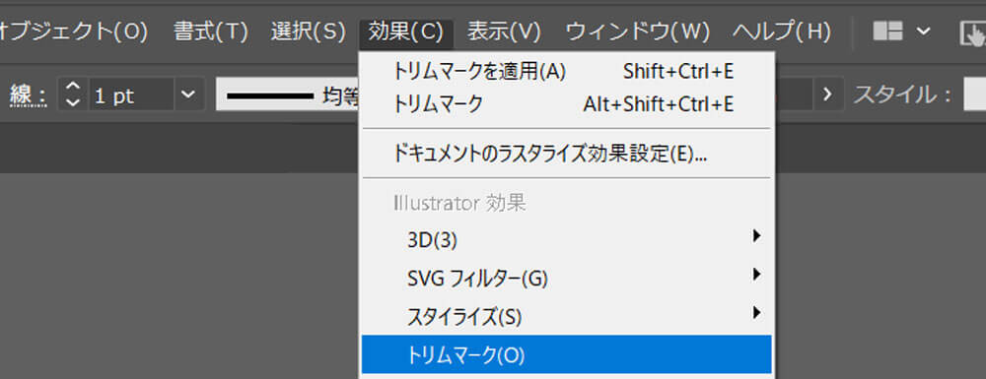Viewport: 986px width, 379px height.
Task: Open the ウィンドウ(W) menu
Action: (638, 32)
